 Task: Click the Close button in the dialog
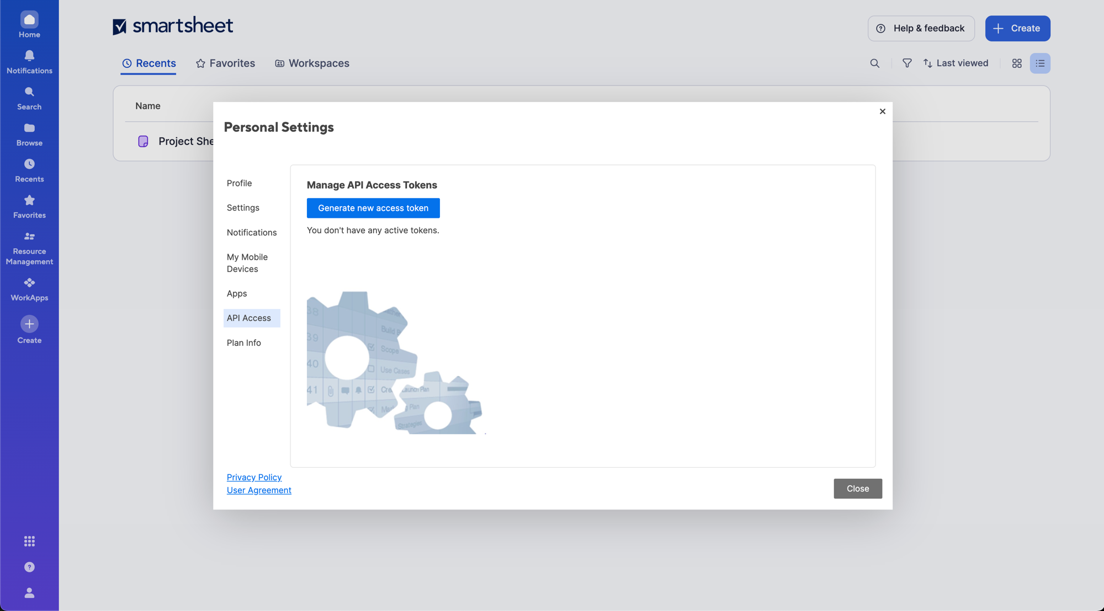tap(858, 489)
